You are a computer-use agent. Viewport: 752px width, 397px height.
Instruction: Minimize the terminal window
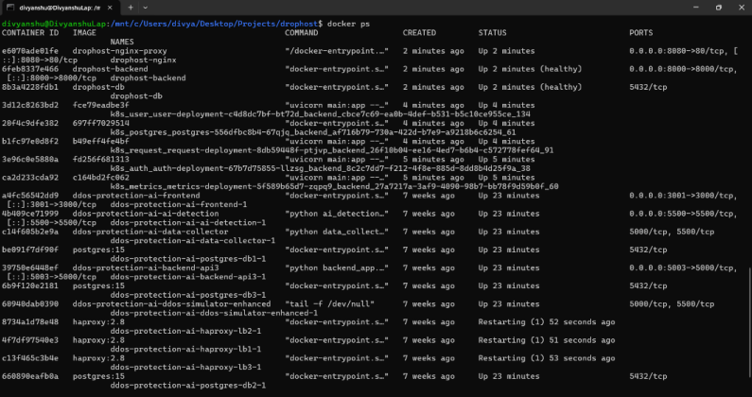pos(696,8)
